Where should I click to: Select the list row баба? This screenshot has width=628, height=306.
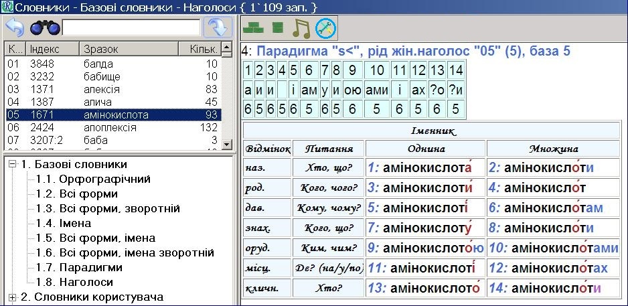pos(113,141)
